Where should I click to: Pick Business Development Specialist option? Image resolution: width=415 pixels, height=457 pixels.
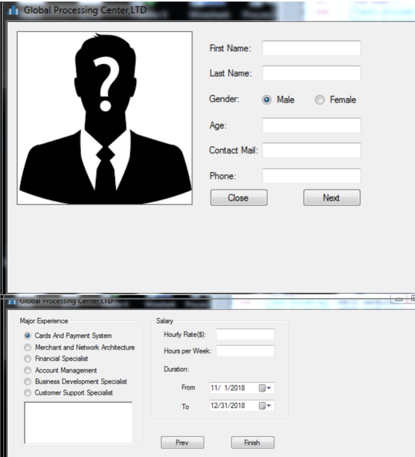click(28, 382)
